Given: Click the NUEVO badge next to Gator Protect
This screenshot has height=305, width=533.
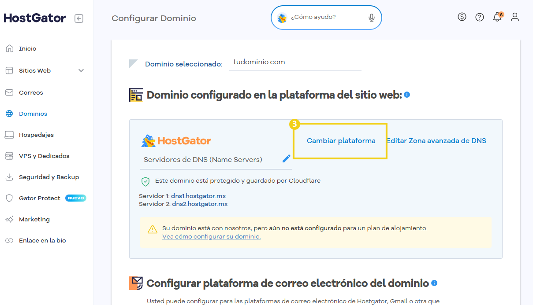Looking at the screenshot, I should tap(76, 198).
